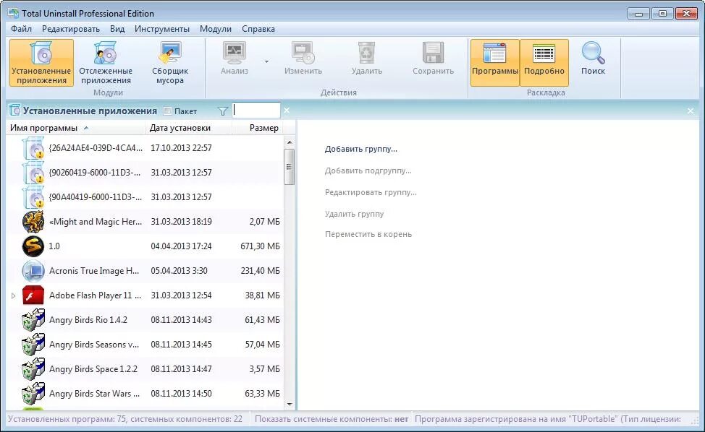This screenshot has height=432, width=705.
Task: Click the Angry Birds Seasons icon
Action: click(x=33, y=345)
